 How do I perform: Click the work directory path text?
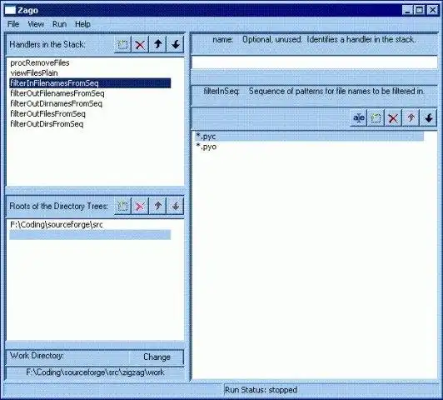[95, 372]
